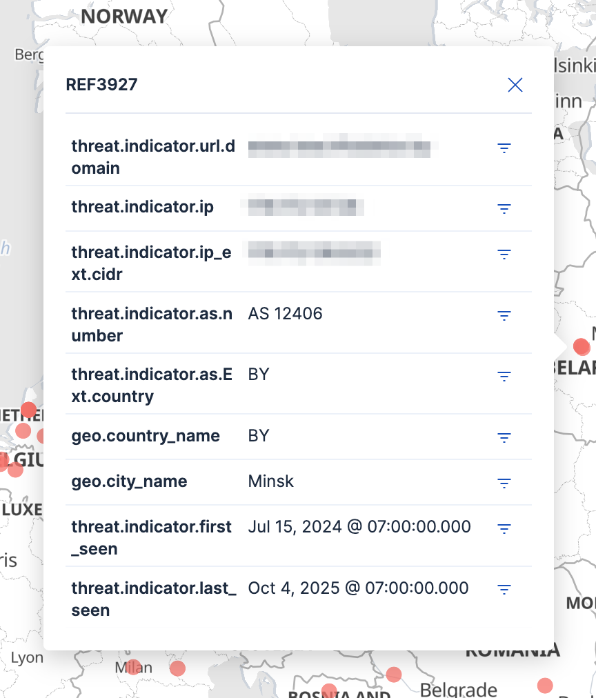This screenshot has width=596, height=698.
Task: Click the blurred threat.indicator.ip value
Action: tap(302, 207)
